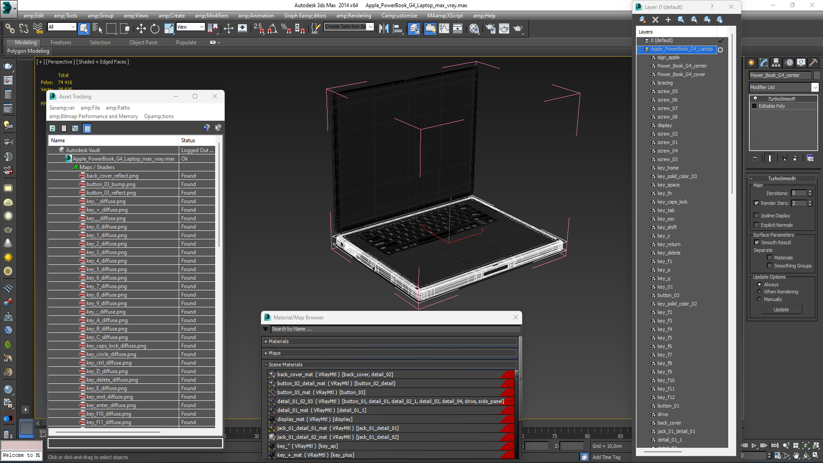
Task: Delete highlighted layer with X icon
Action: [655, 20]
